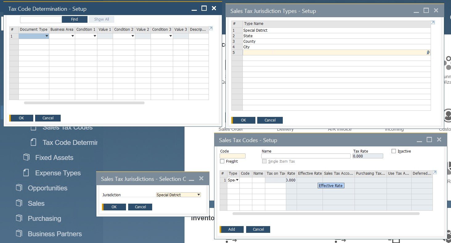451x243 pixels.
Task: Enable Single Item Tax option
Action: click(264, 161)
